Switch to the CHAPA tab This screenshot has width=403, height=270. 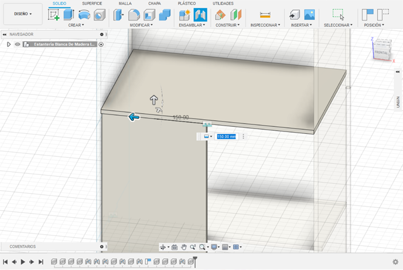tap(155, 4)
